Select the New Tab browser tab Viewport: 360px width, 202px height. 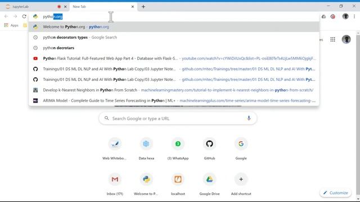tap(103, 7)
